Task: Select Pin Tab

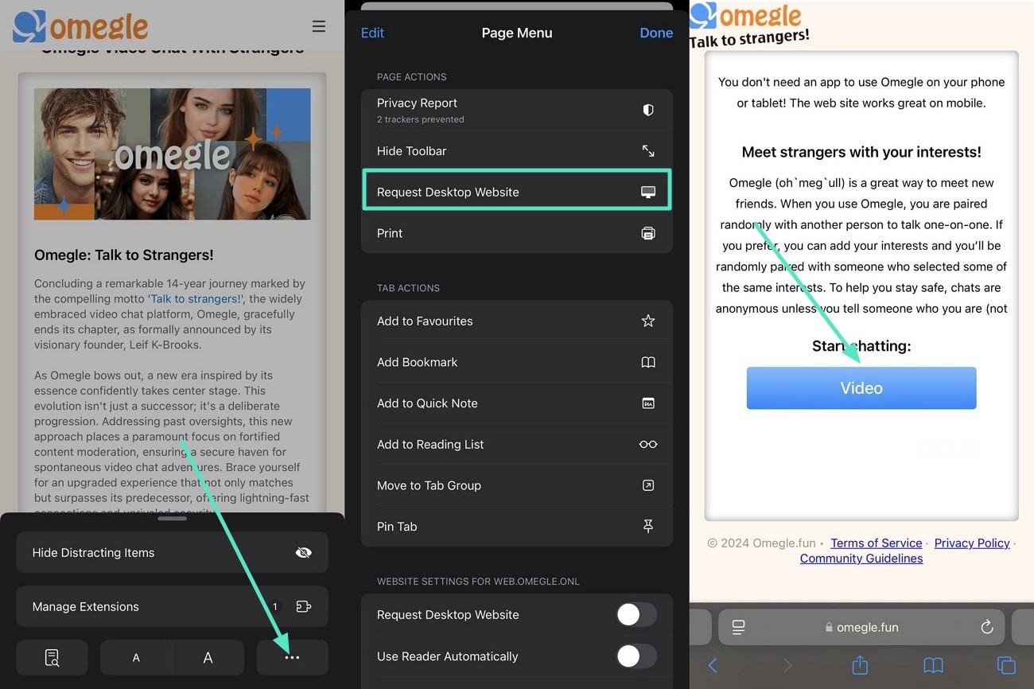Action: tap(517, 526)
